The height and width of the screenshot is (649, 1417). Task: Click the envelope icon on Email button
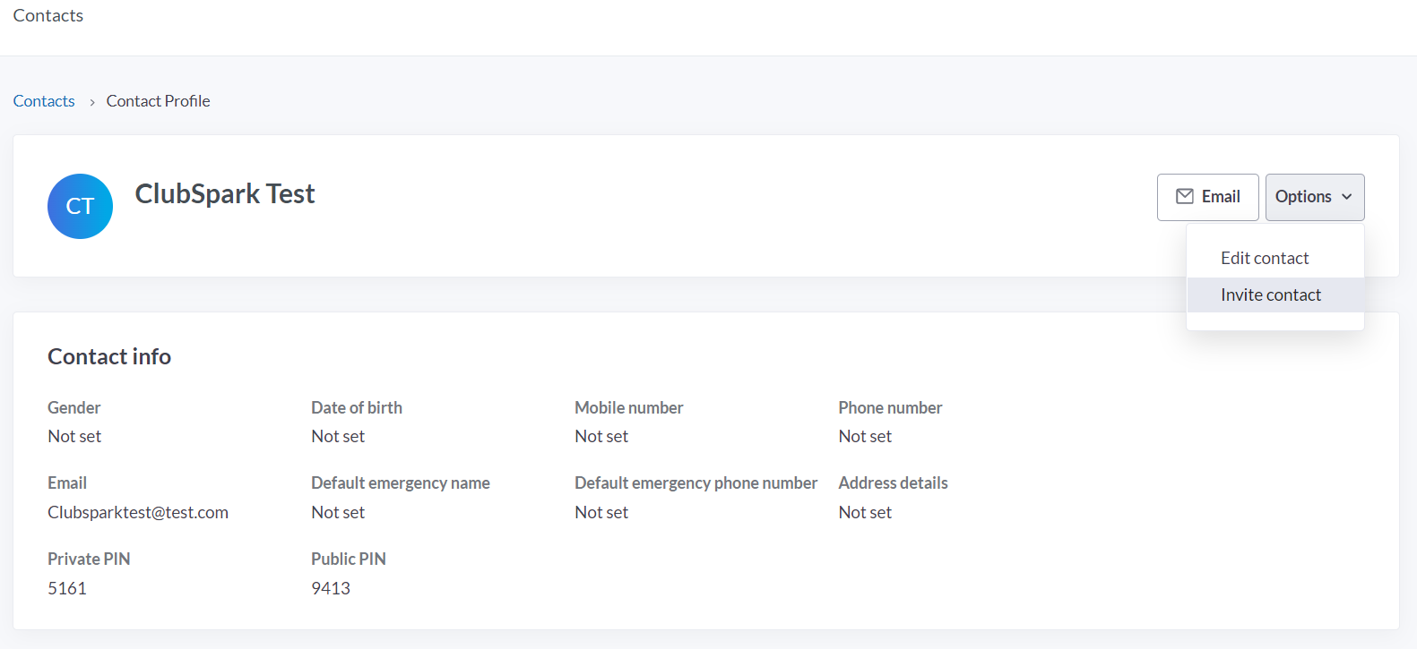tap(1184, 196)
